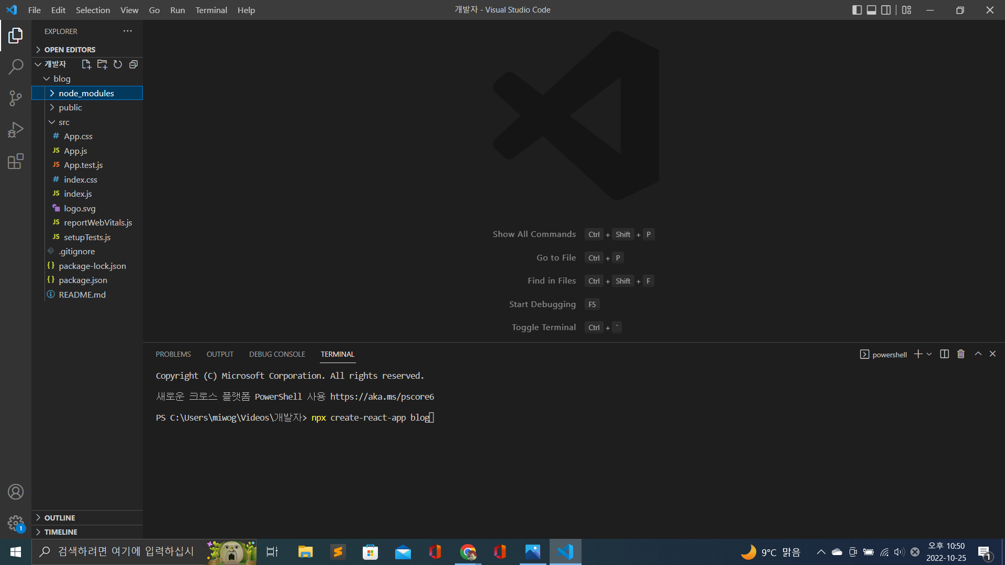
Task: Open the Terminal menu
Action: [x=211, y=10]
